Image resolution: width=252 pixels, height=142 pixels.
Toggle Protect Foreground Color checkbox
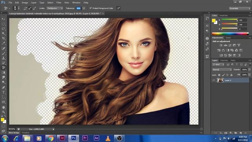point(91,8)
